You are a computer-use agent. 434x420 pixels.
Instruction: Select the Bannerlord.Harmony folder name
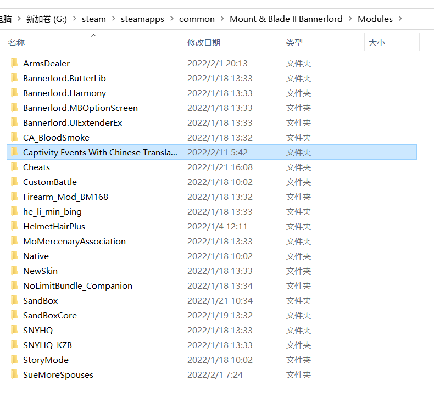coord(64,93)
